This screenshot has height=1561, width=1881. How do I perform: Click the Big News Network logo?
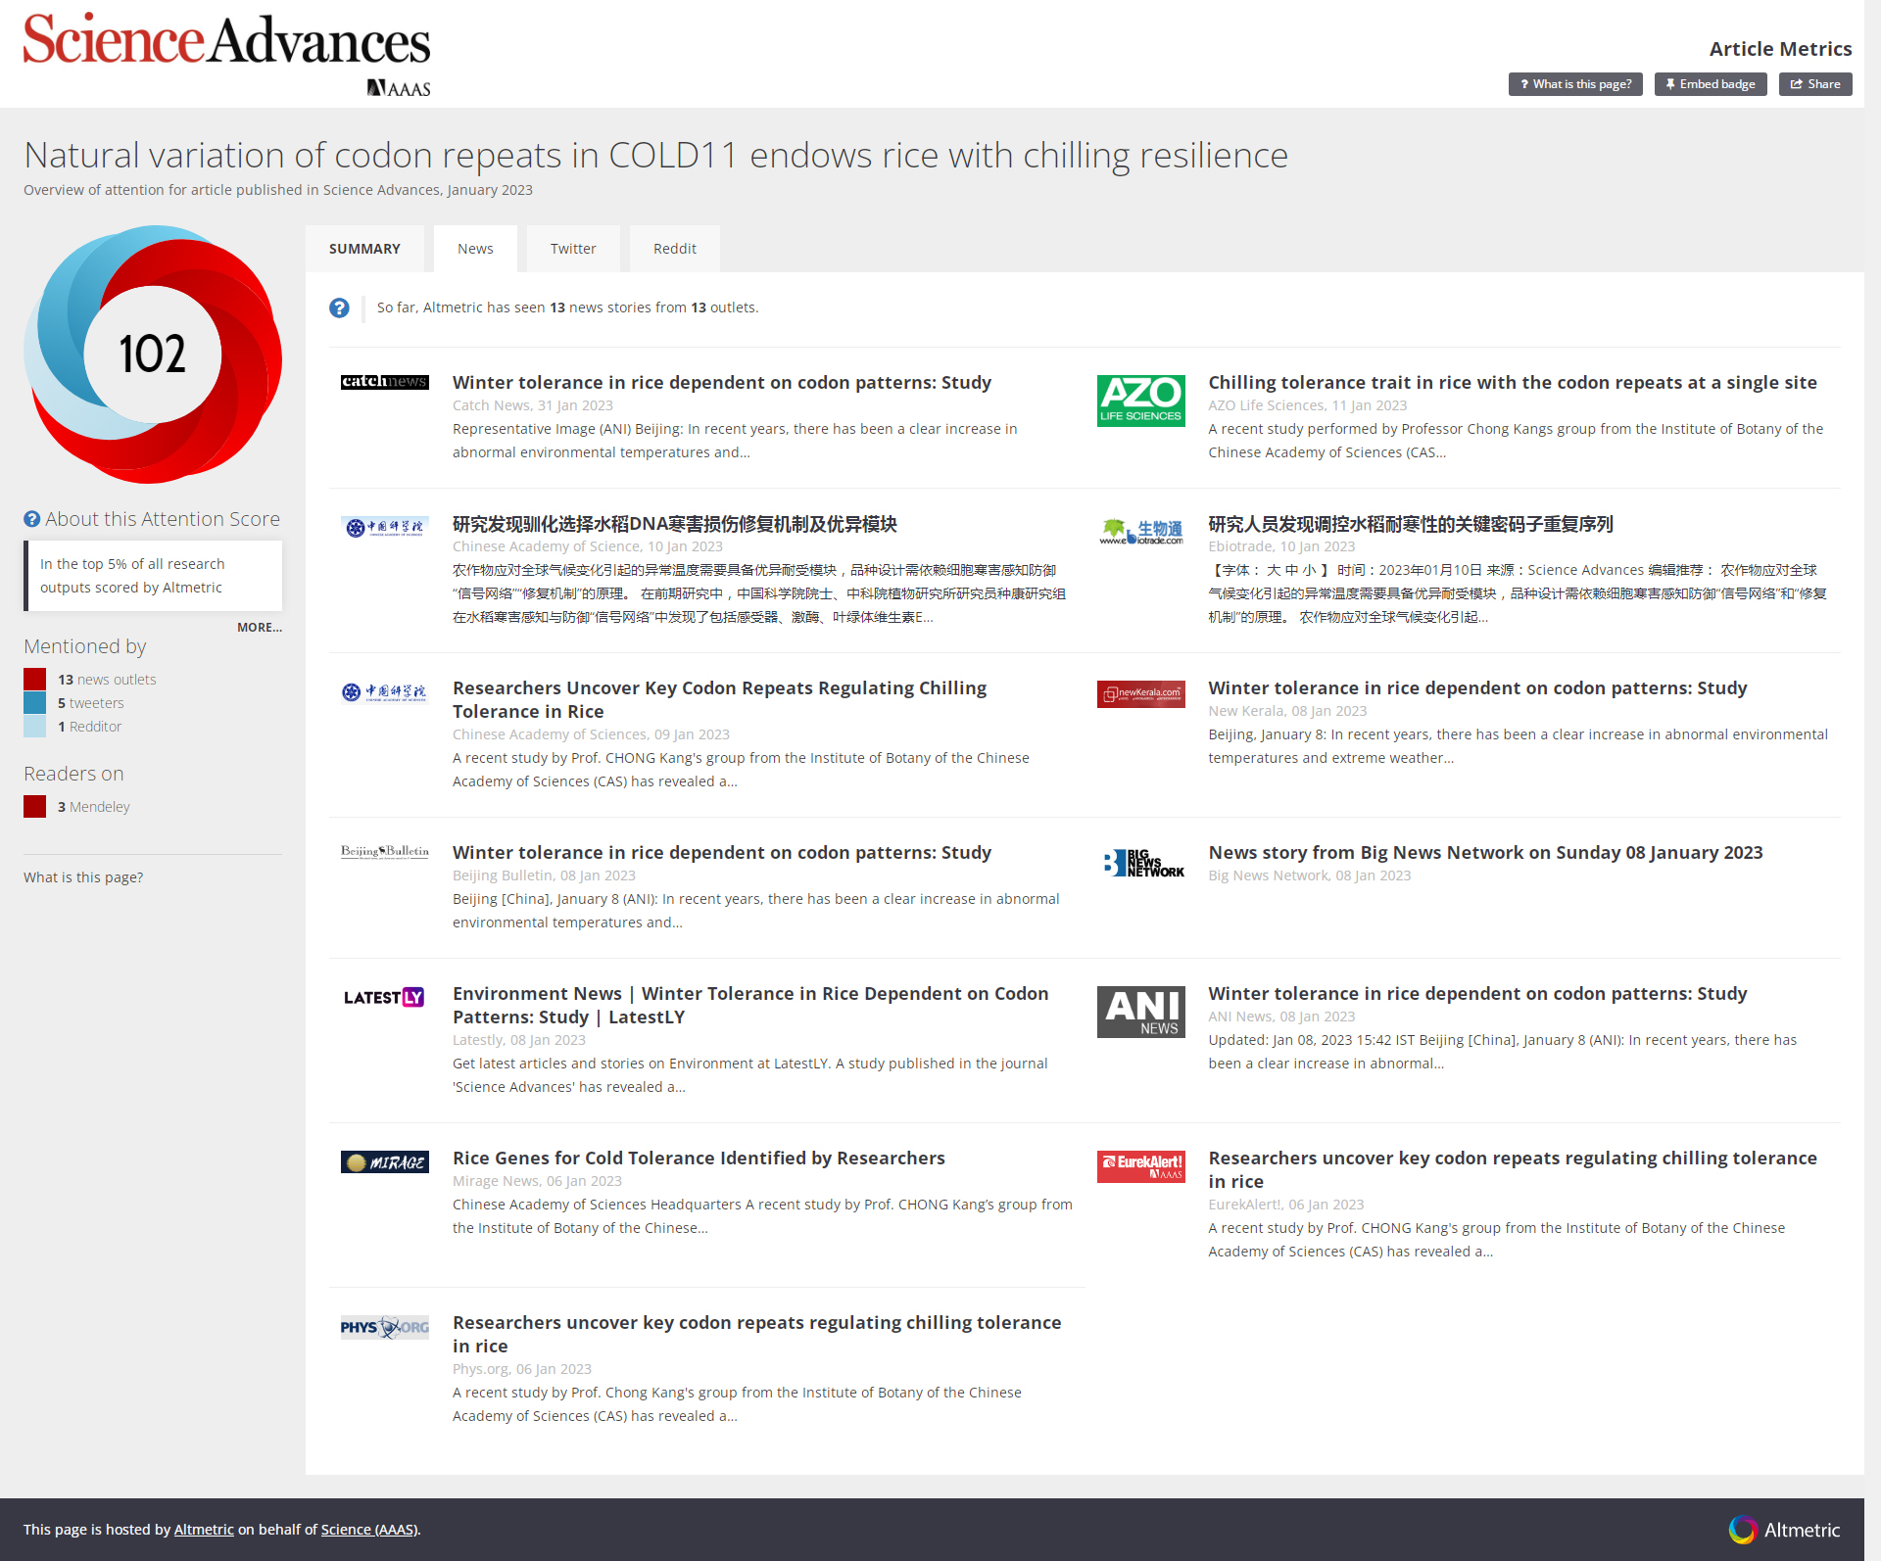tap(1140, 863)
